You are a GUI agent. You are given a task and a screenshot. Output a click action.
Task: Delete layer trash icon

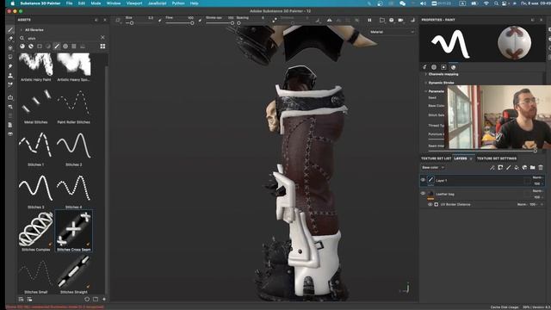pos(541,168)
